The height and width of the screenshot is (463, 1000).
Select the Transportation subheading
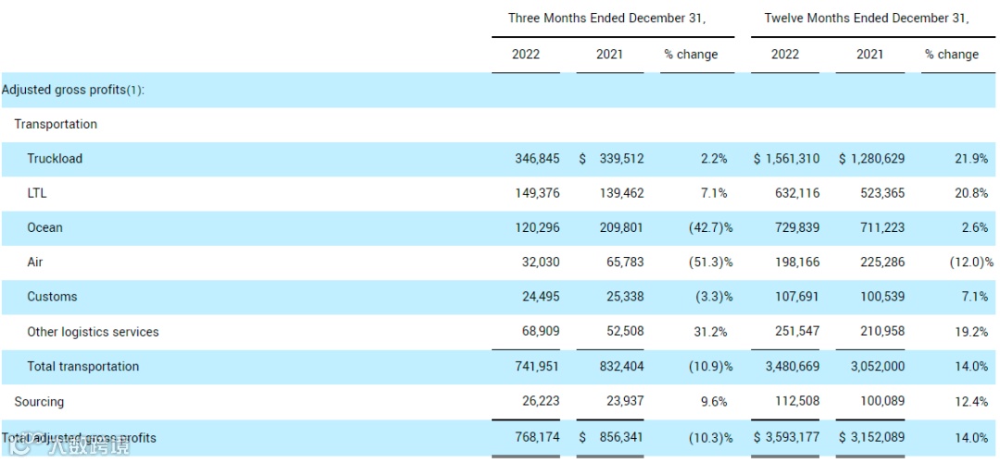tap(56, 124)
